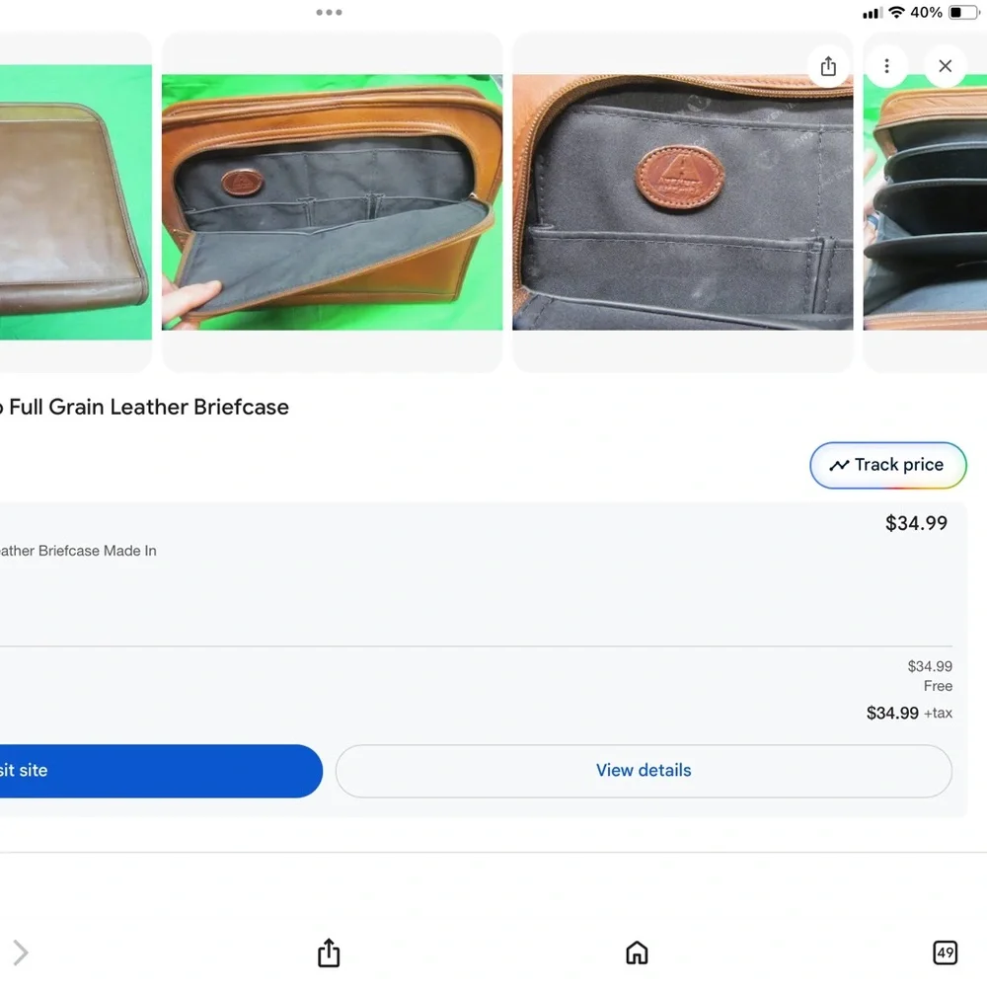Tap the Leather Briefcase Made In listing text
The image size is (987, 987).
77,551
